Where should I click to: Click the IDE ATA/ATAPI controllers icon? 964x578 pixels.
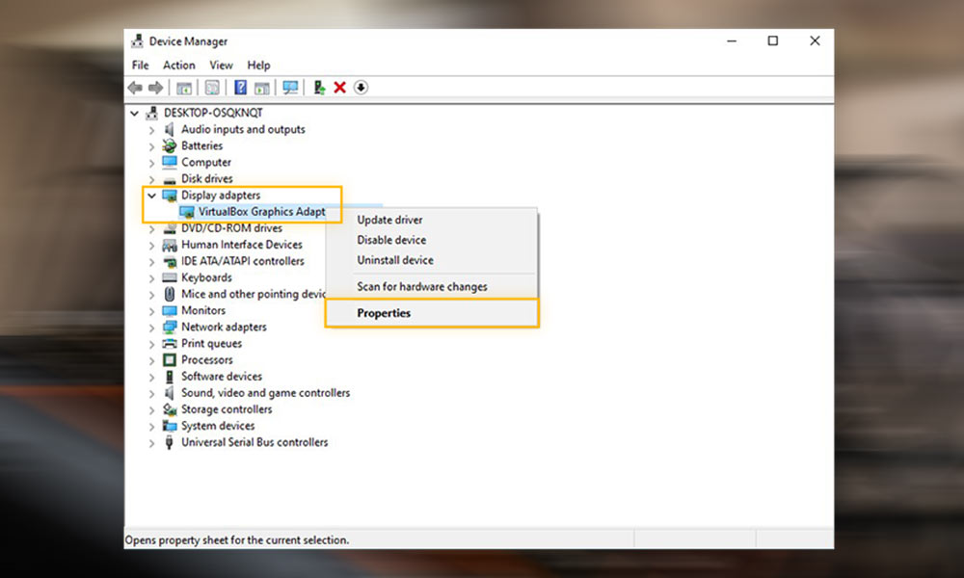click(x=169, y=262)
